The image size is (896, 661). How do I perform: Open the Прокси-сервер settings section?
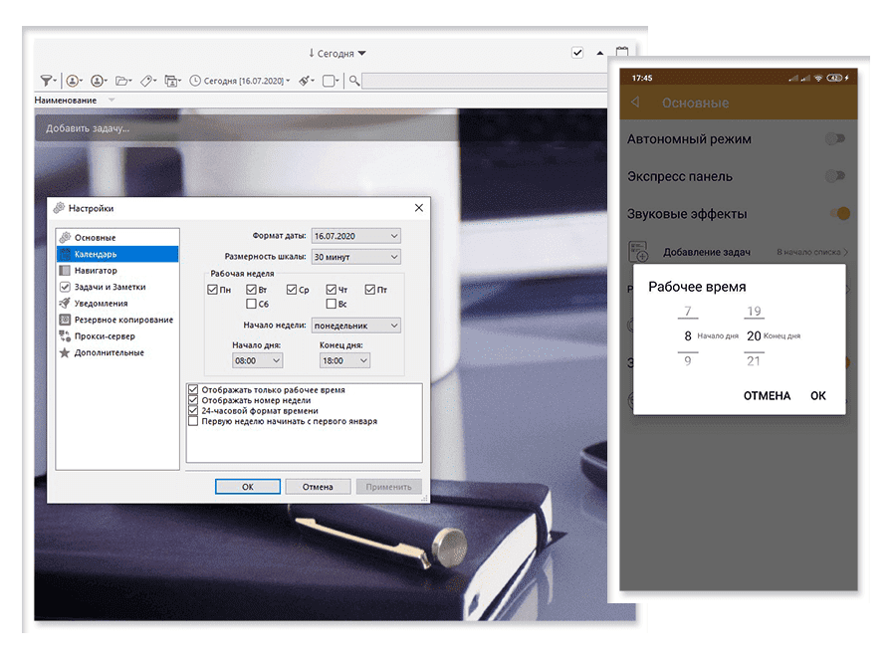click(x=117, y=335)
